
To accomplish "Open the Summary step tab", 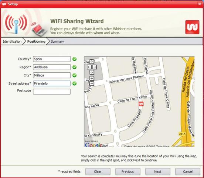I will pos(57,42).
